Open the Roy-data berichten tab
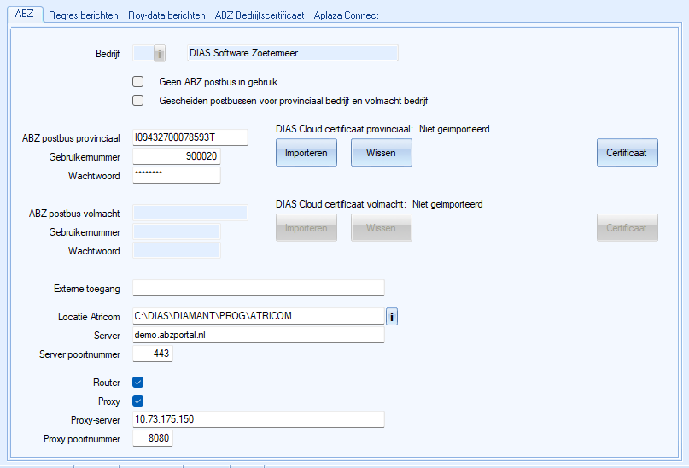The height and width of the screenshot is (468, 689). pos(166,15)
